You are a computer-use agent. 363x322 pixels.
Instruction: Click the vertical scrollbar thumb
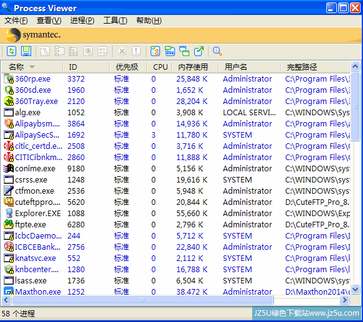pyautogui.click(x=355, y=107)
